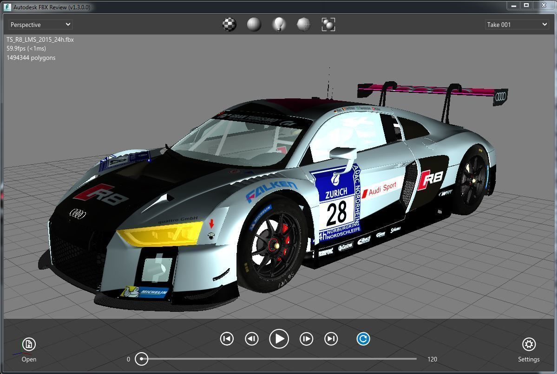Toggle the checkerboard texture display icon
The image size is (557, 374).
(x=229, y=25)
